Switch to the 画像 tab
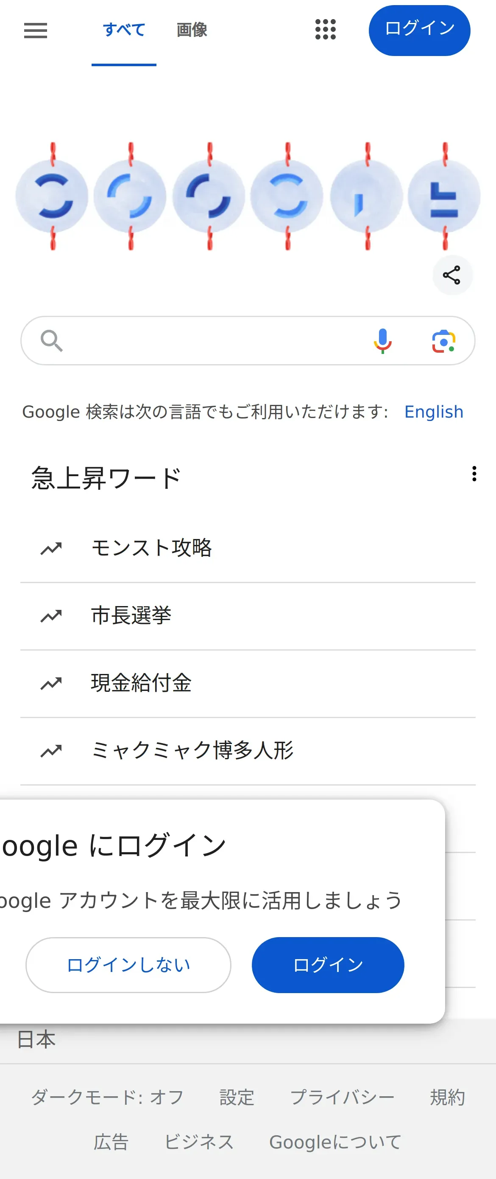This screenshot has width=496, height=1179. point(192,30)
